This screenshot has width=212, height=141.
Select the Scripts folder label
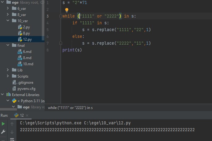point(23,76)
